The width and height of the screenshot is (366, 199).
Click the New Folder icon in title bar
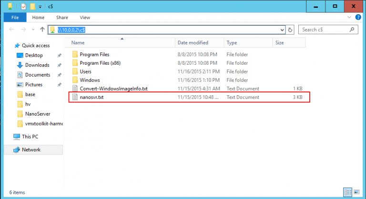[x=32, y=7]
